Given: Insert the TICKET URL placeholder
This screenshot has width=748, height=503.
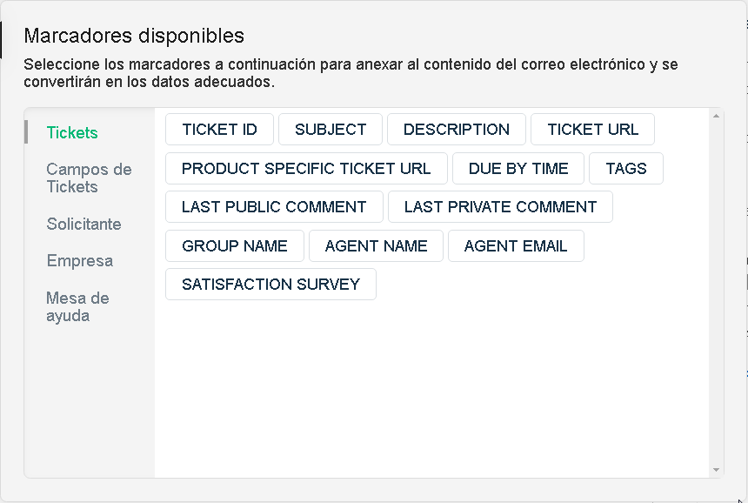Looking at the screenshot, I should [592, 130].
